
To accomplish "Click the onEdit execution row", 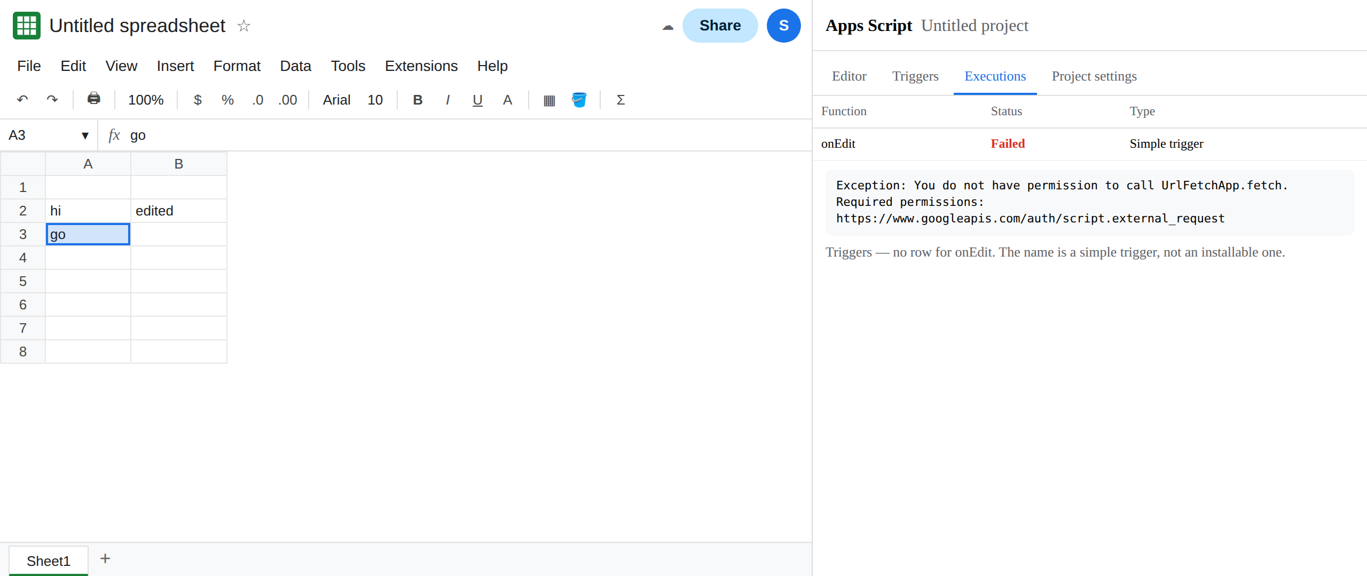I will click(1089, 144).
